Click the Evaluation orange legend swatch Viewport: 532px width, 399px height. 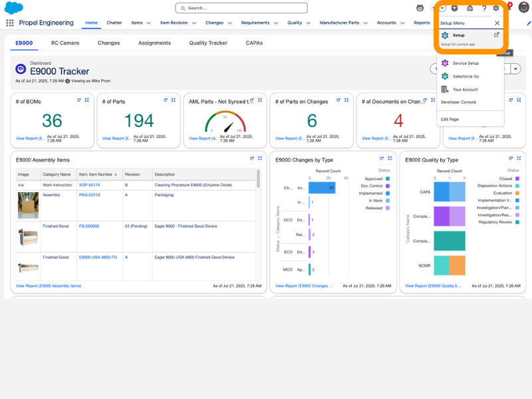(x=517, y=193)
